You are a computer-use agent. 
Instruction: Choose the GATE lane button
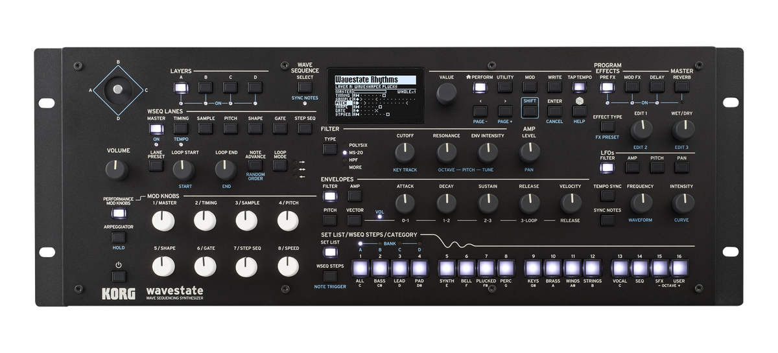click(279, 129)
